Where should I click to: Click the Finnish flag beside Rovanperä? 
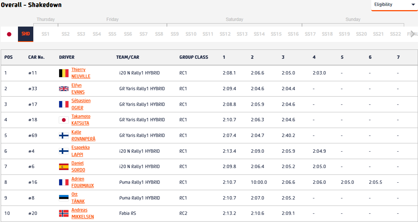[x=64, y=136]
